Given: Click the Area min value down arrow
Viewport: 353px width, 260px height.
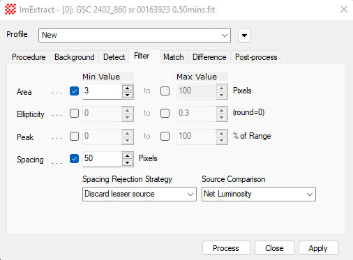Looking at the screenshot, I should [127, 95].
